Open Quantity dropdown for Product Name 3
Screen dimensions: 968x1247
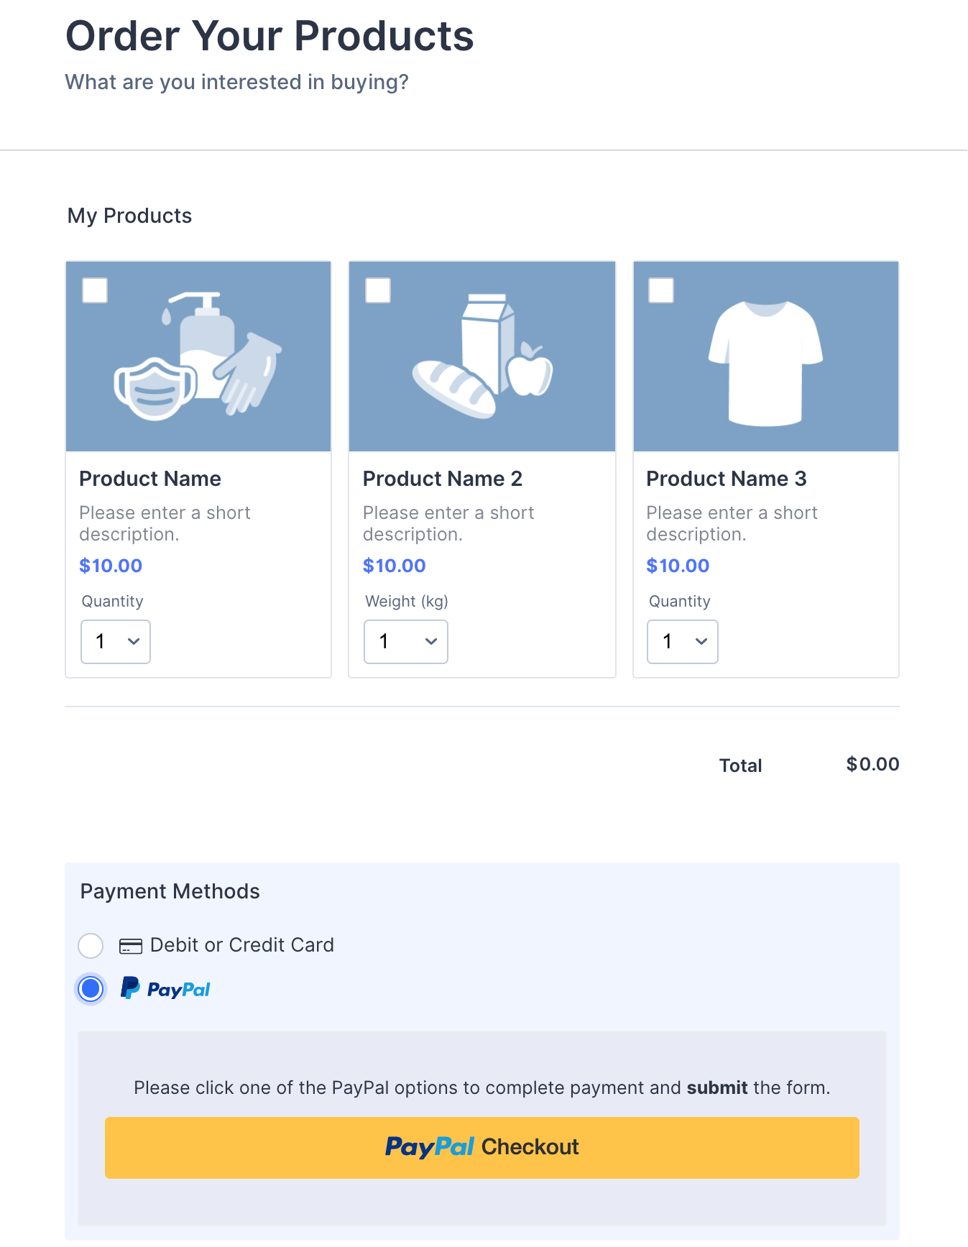click(683, 641)
